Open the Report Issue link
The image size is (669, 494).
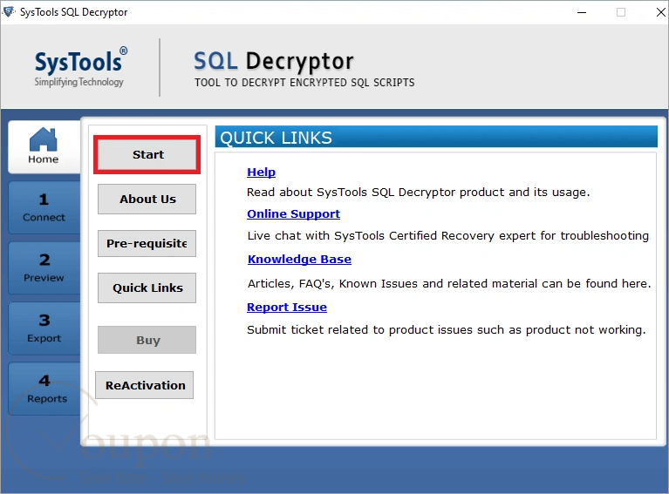pyautogui.click(x=287, y=307)
